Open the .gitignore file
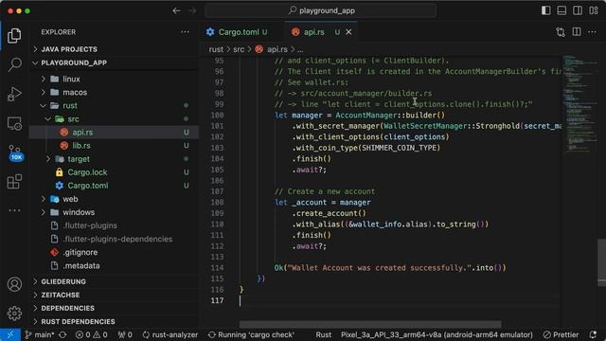The height and width of the screenshot is (341, 606). [x=114, y=252]
